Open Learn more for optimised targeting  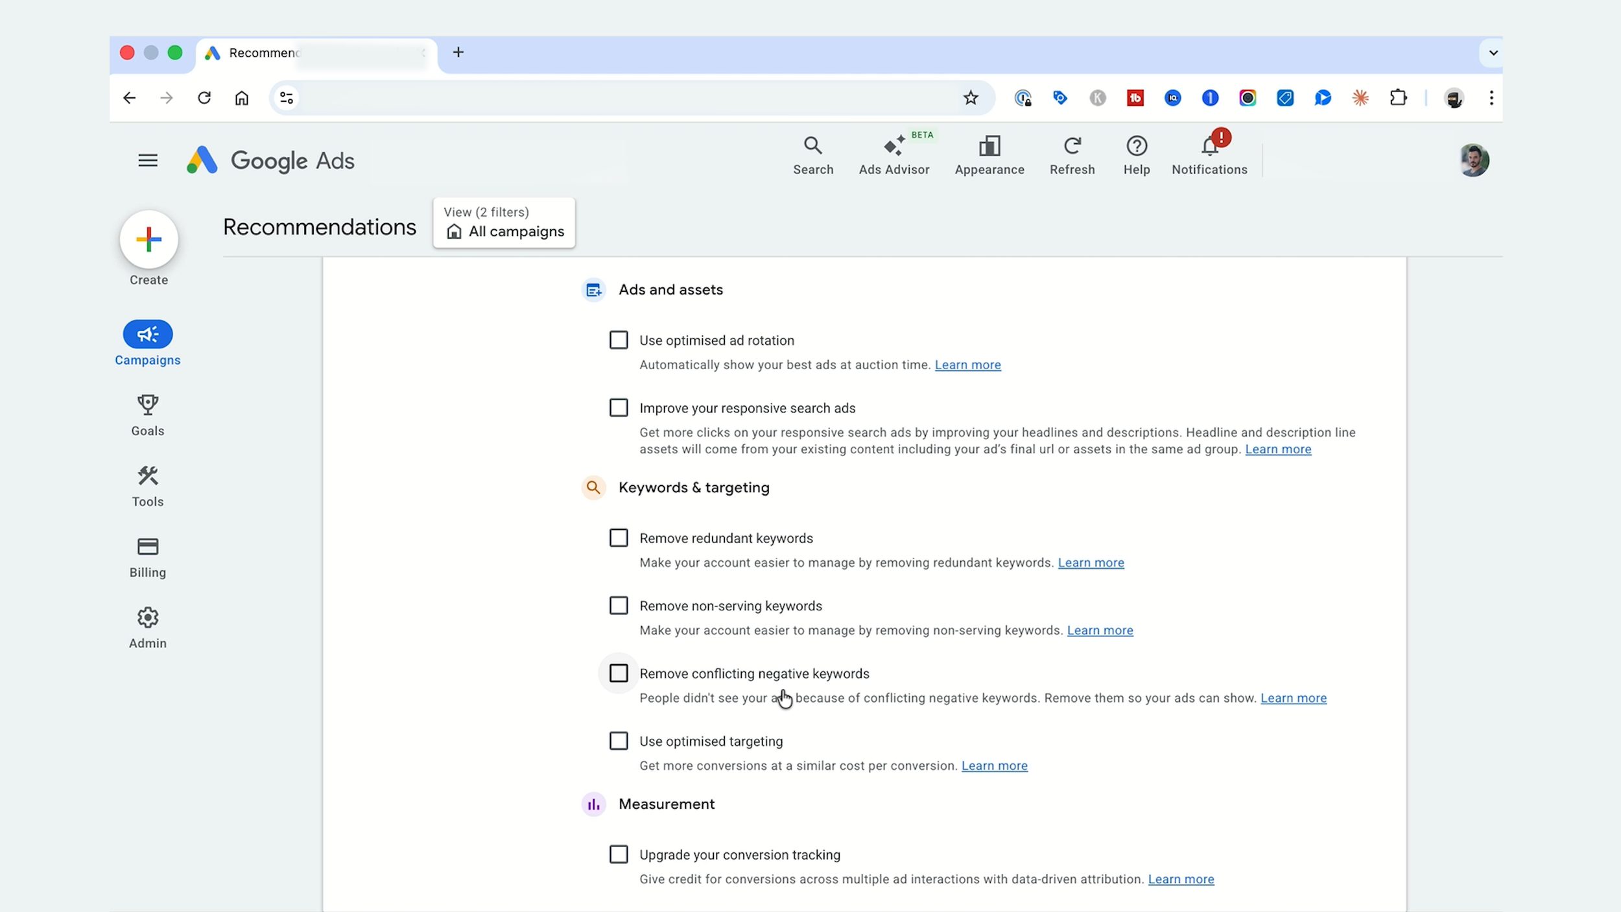click(x=994, y=766)
